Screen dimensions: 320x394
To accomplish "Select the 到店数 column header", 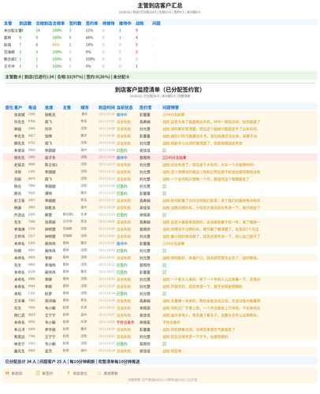I will [x=25, y=24].
